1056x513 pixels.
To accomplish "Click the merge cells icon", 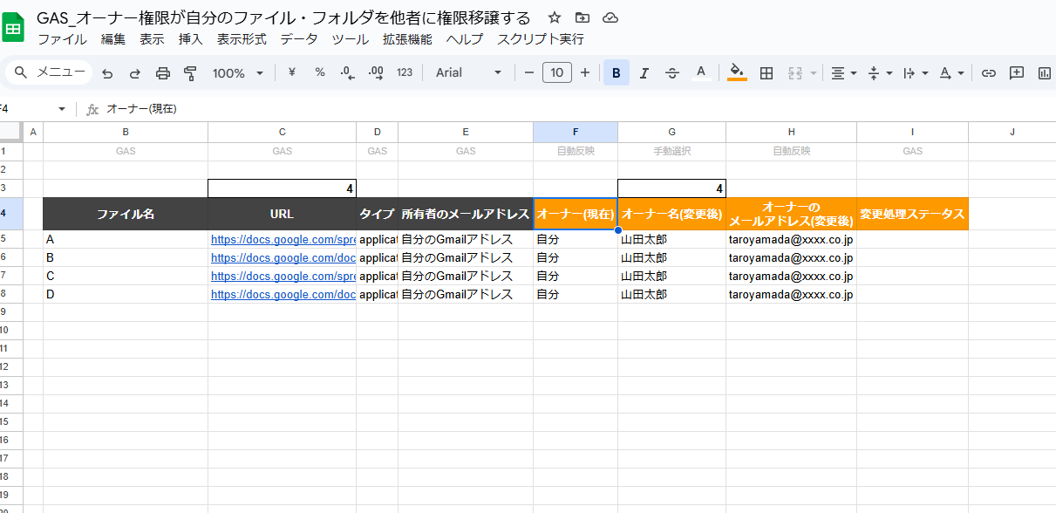I will click(794, 73).
